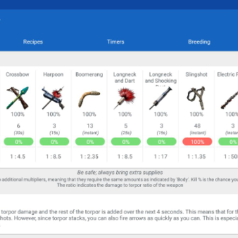Click the Longneck and Dart 0% pill
This screenshot has height=238, width=238.
(126, 141)
